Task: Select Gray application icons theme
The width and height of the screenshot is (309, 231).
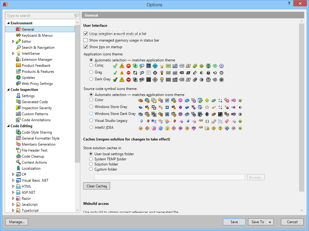Action: pyautogui.click(x=91, y=72)
